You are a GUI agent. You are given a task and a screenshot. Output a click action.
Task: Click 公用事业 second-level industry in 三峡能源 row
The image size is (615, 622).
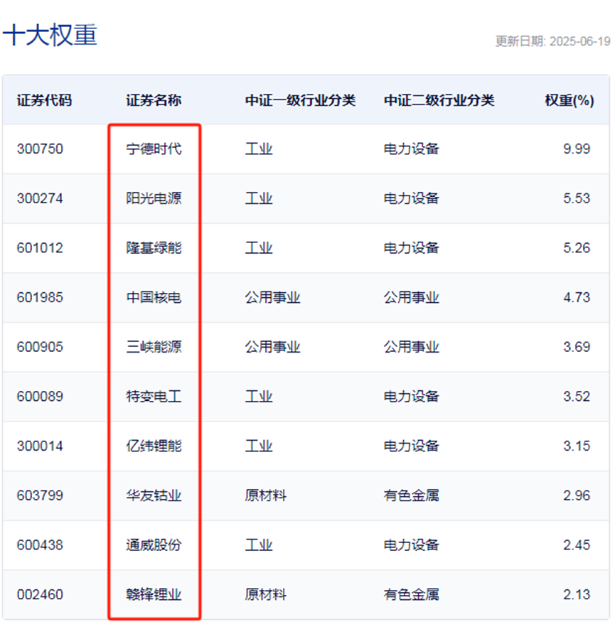click(411, 347)
